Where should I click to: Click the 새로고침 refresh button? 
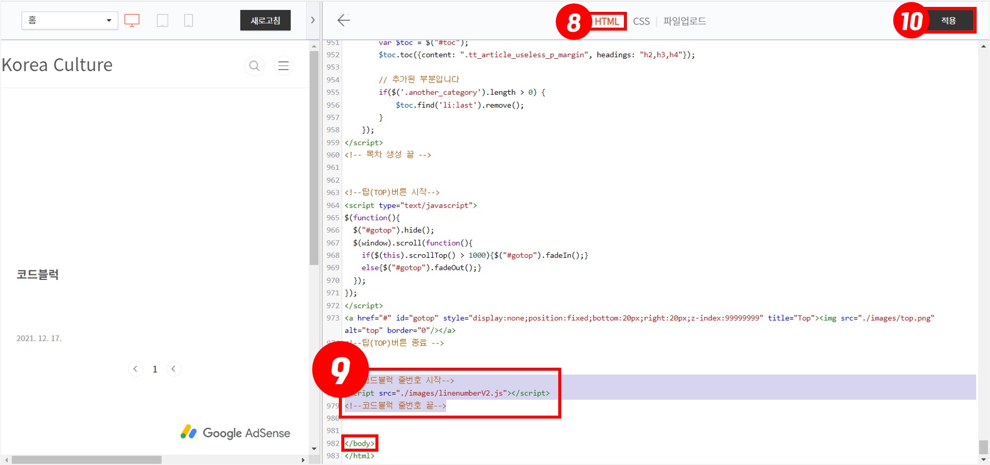pos(265,20)
